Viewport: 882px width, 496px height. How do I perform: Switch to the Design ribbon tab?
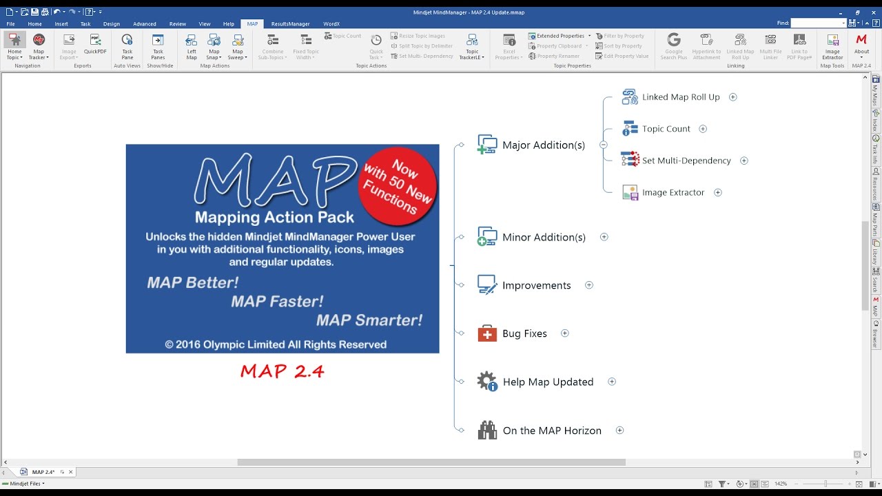112,24
